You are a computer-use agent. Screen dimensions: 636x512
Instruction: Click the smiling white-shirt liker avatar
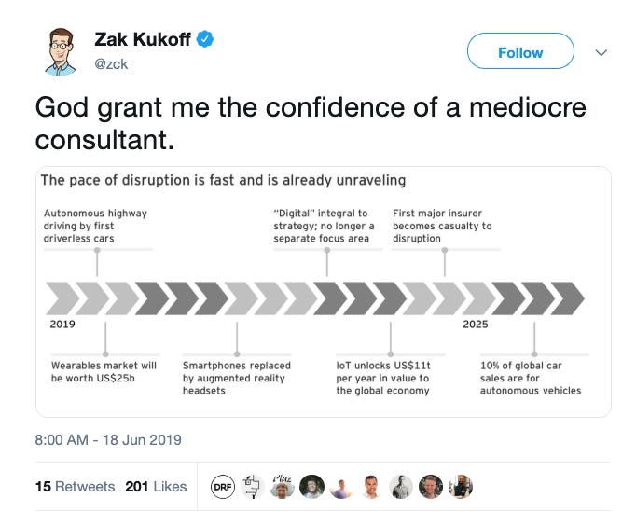click(x=371, y=487)
